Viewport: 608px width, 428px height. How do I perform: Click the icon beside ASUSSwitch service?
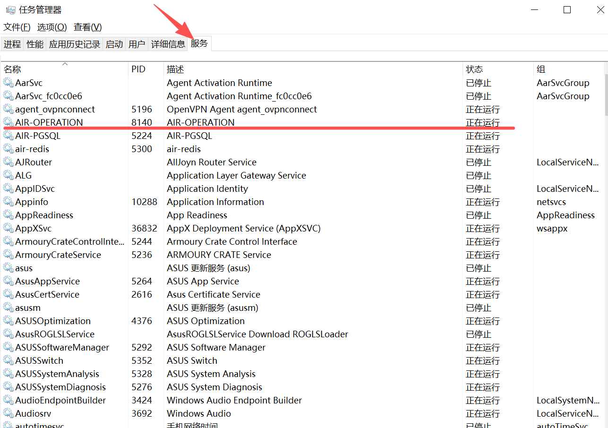tap(9, 360)
